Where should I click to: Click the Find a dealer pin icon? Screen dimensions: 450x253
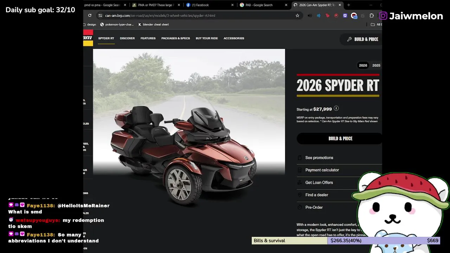300,195
